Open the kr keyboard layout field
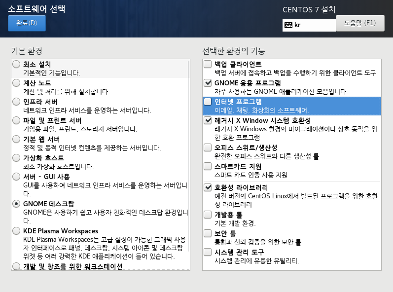Screen dimensions: 393x292 tap(309, 25)
